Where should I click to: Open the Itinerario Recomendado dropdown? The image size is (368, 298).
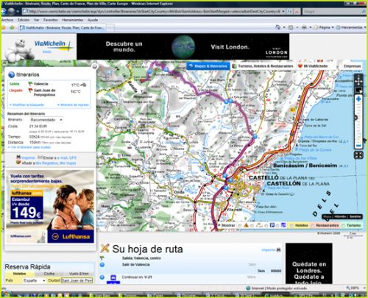click(46, 120)
